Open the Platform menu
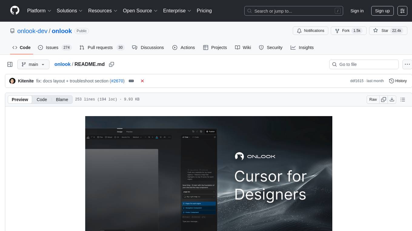 tap(39, 11)
